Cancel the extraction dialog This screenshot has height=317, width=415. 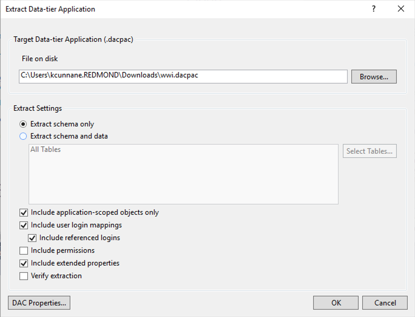coord(385,303)
